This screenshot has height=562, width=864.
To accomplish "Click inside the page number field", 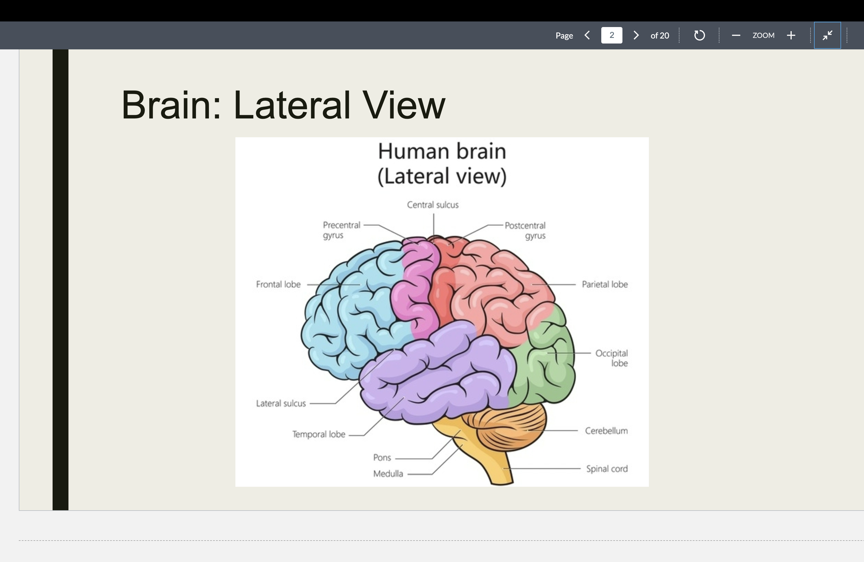I will [611, 35].
